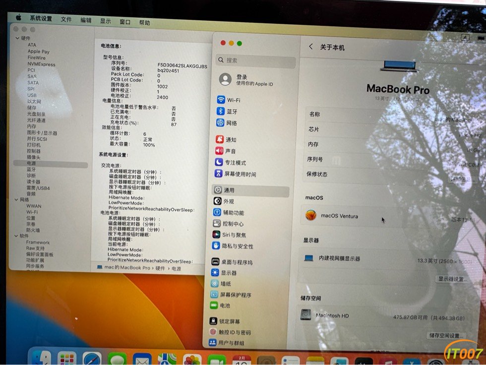Open Control Center (控制中心) settings

click(x=228, y=224)
